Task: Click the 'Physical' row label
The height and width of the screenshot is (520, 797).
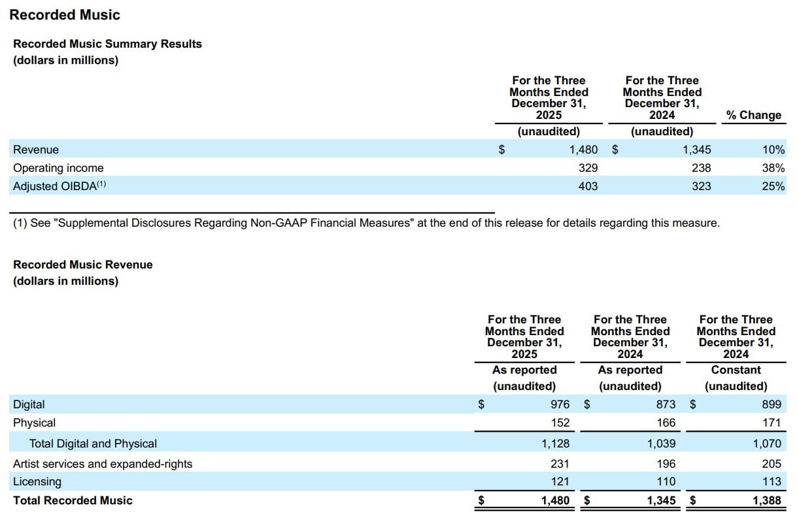Action: (x=34, y=423)
